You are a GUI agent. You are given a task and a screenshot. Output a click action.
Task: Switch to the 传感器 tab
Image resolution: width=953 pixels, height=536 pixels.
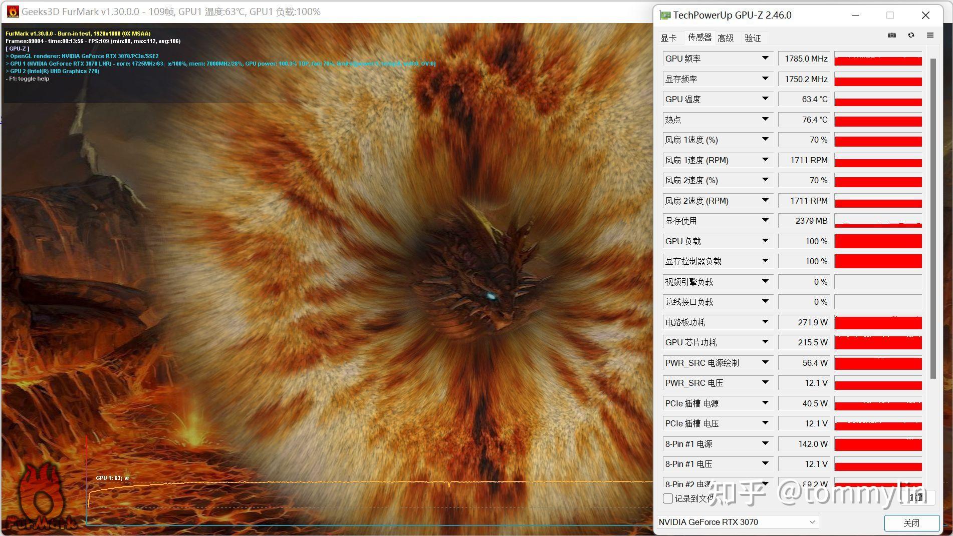coord(699,38)
